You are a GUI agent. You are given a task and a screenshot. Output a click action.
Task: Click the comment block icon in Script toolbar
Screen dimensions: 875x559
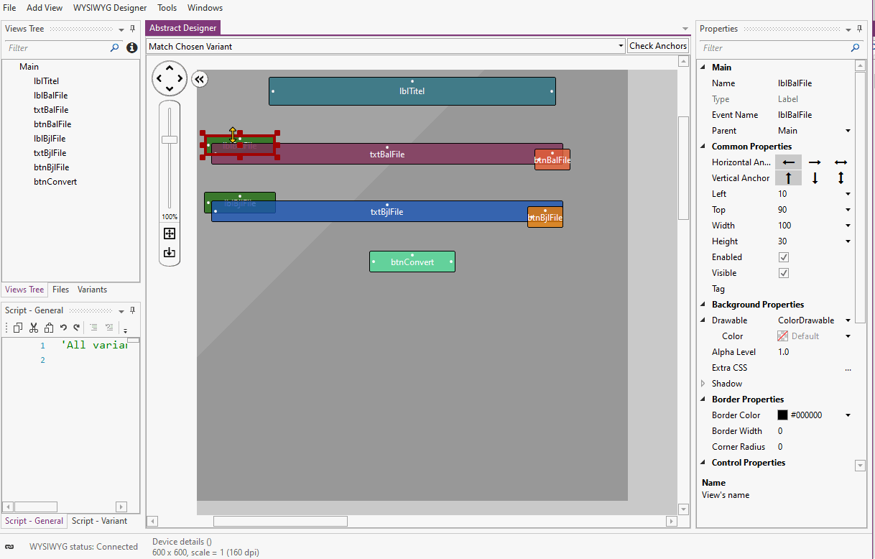(x=93, y=328)
